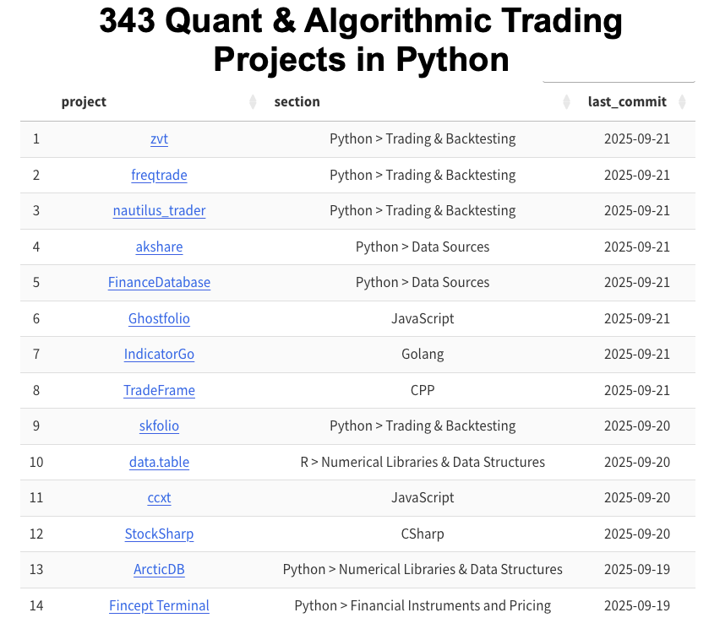Sort the table by the section column header
709x618 pixels.
pos(297,101)
